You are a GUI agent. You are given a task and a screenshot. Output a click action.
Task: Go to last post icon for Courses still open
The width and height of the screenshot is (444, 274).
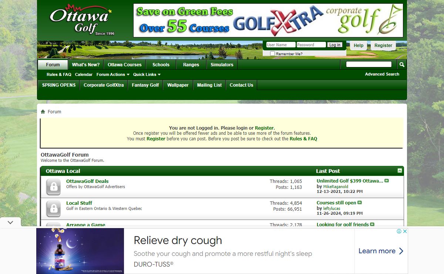pos(360,203)
